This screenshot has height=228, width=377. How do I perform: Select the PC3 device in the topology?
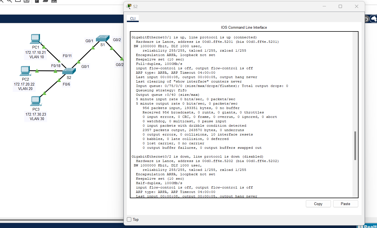point(36,101)
